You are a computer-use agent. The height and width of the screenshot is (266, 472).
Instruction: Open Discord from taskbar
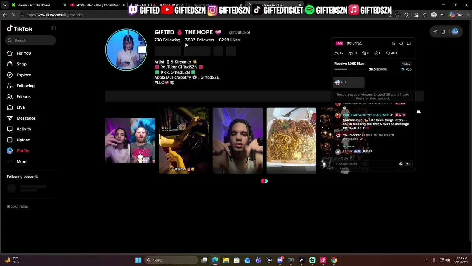(280, 260)
